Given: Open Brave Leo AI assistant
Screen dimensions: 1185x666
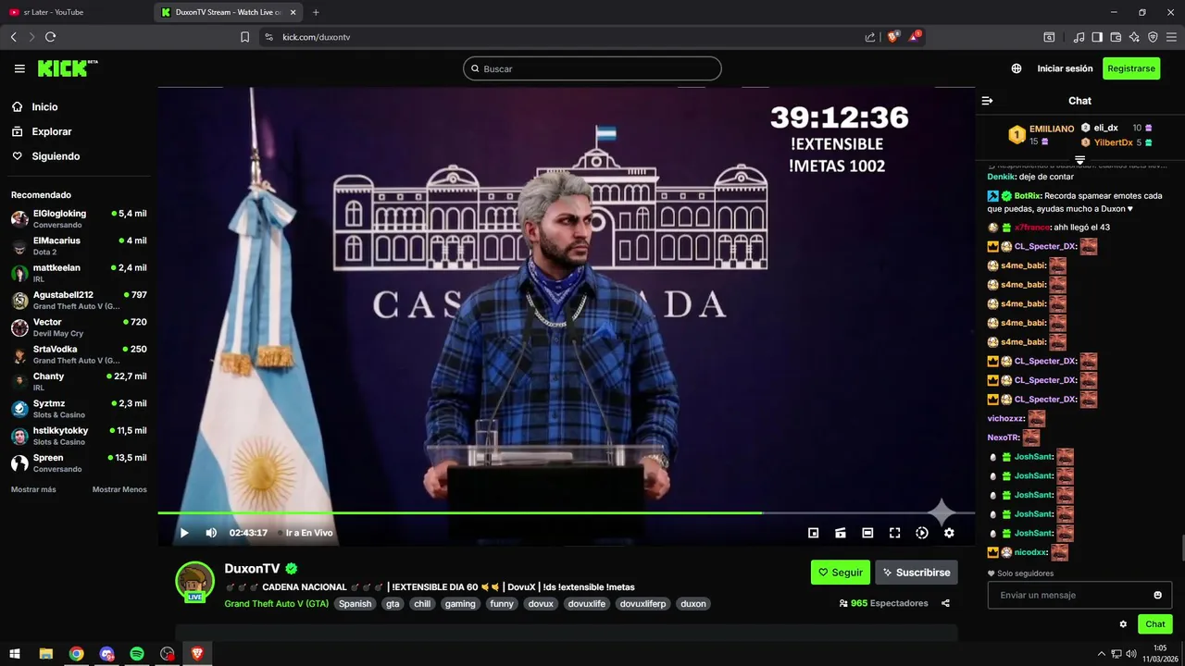Looking at the screenshot, I should click(1134, 37).
